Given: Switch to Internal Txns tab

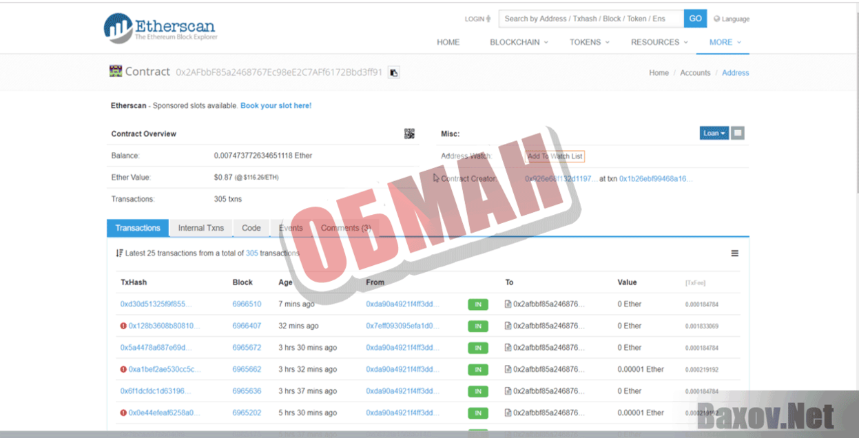Looking at the screenshot, I should pyautogui.click(x=201, y=228).
